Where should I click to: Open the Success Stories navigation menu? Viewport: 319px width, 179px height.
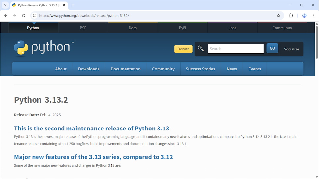coord(201,69)
